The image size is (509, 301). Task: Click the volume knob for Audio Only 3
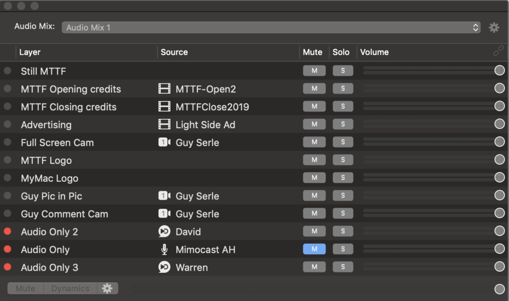click(x=499, y=267)
